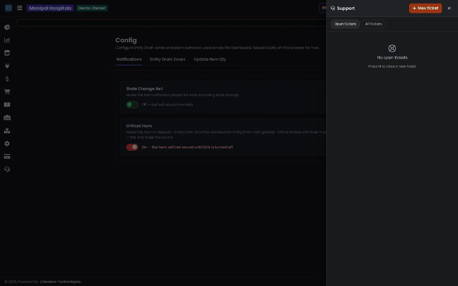Image resolution: width=458 pixels, height=286 pixels.
Task: Click the lifebuoy icon above No open tickets
Action: (x=392, y=48)
